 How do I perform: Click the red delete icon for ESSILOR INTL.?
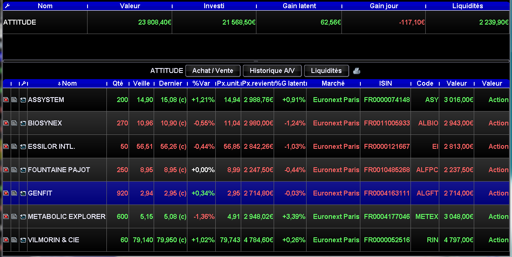(x=6, y=146)
